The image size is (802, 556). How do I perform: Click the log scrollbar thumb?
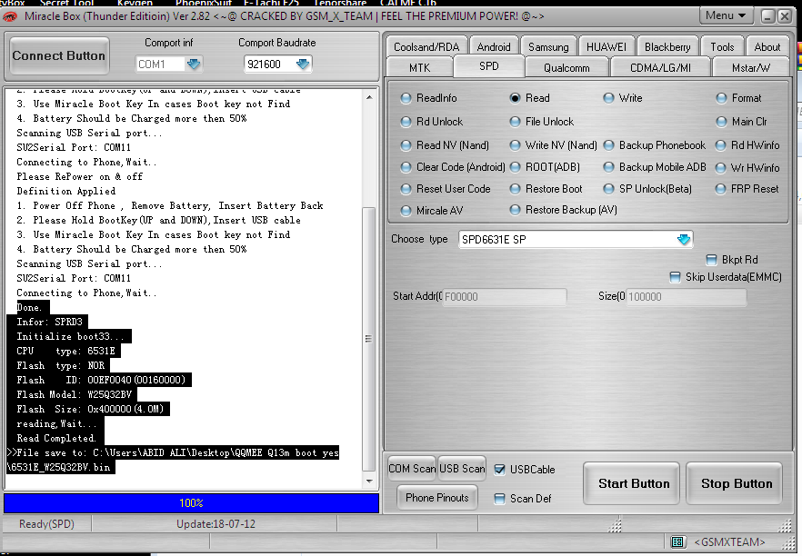click(369, 339)
